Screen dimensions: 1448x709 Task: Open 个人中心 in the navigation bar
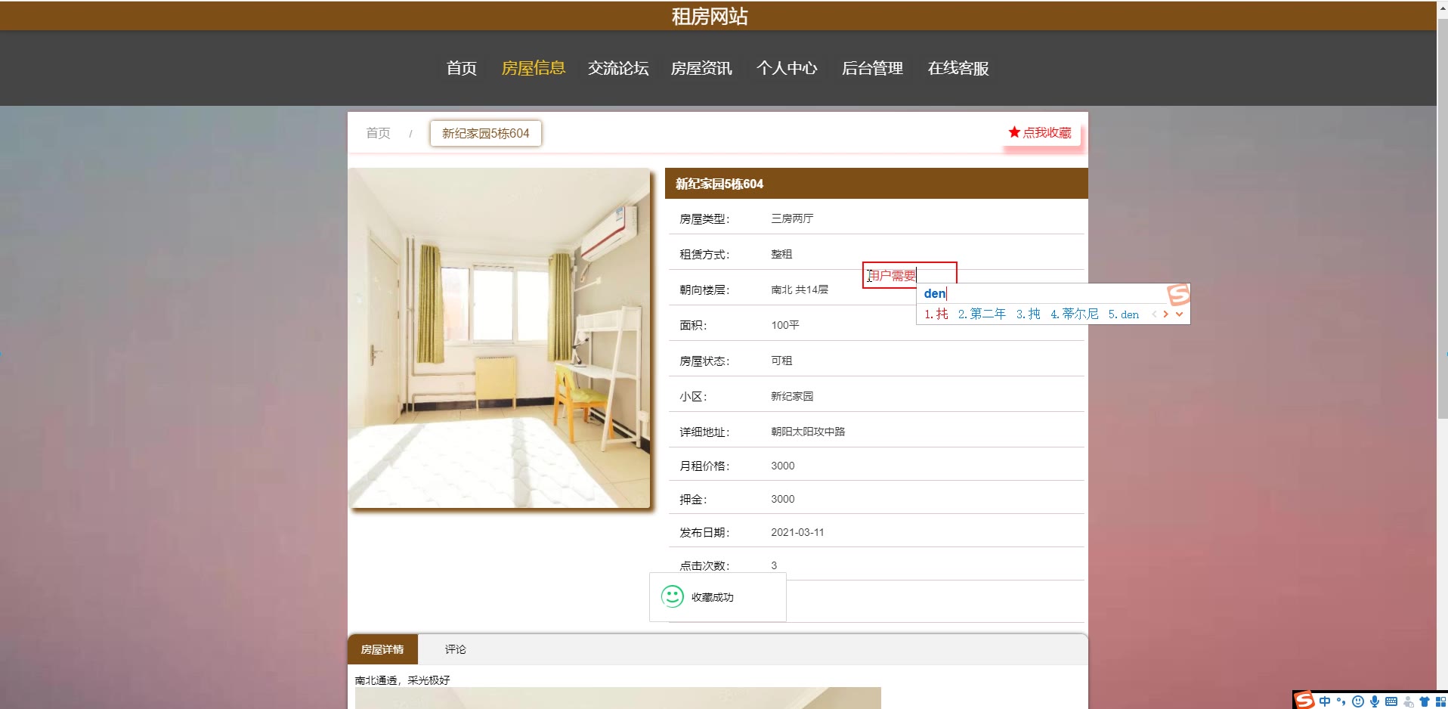click(x=787, y=68)
